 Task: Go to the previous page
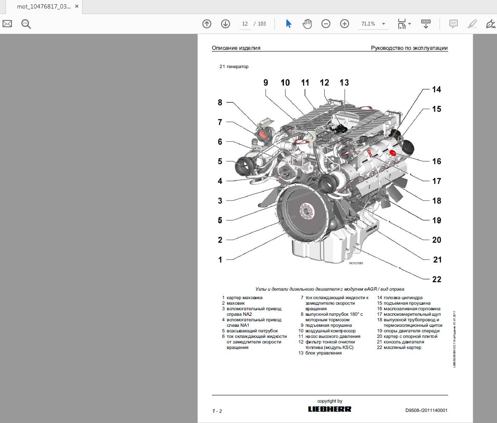tap(206, 24)
